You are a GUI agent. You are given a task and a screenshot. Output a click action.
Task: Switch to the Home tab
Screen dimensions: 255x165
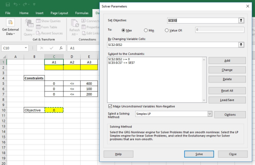pyautogui.click(x=24, y=13)
